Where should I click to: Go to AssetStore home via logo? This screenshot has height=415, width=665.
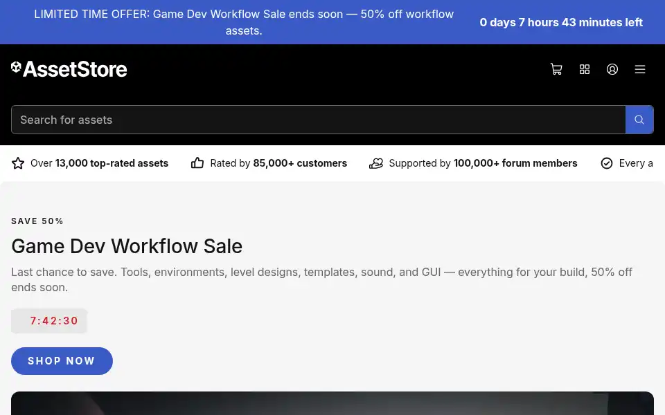click(69, 69)
